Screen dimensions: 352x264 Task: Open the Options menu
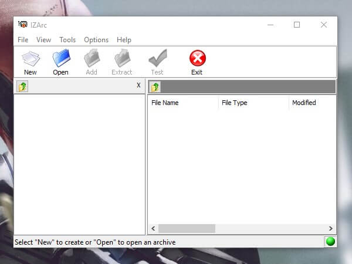pos(96,40)
